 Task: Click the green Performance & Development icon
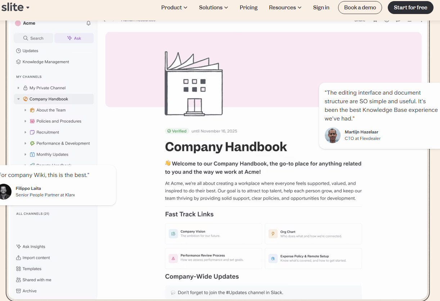(x=32, y=143)
